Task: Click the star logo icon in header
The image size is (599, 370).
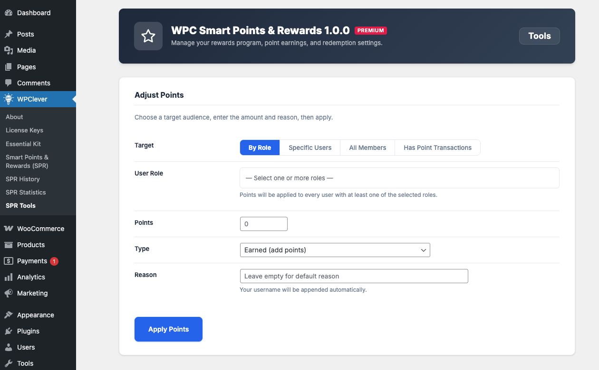Action: [x=148, y=36]
